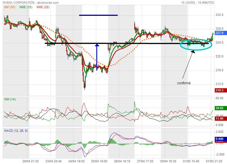Click the 220.0 price axis label
Viewport: 227px width, 164px height.
[219, 56]
